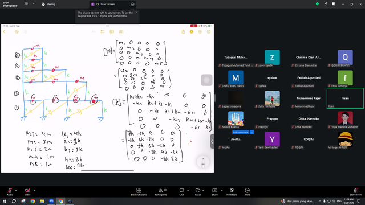Click the ROQIM participant tile
Image resolution: width=365 pixels, height=205 pixels.
[309, 139]
